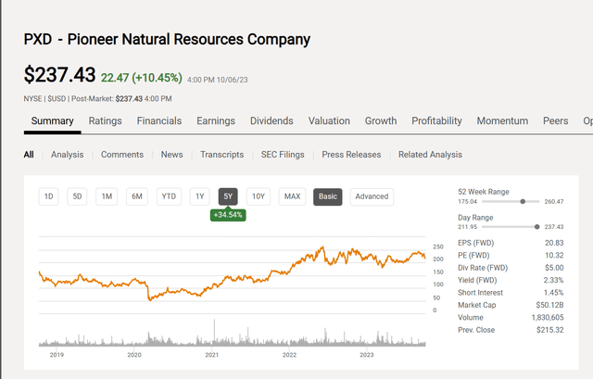
Task: Switch chart to Advanced mode
Action: [x=372, y=196]
